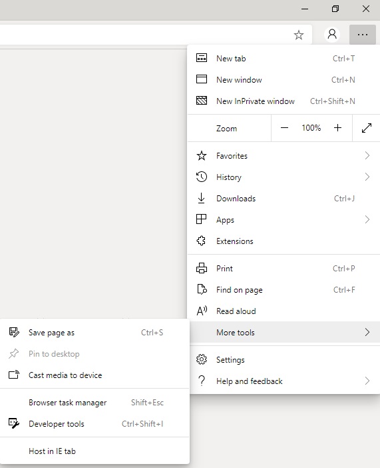
Task: Click the Developer tools icon
Action: click(x=14, y=423)
